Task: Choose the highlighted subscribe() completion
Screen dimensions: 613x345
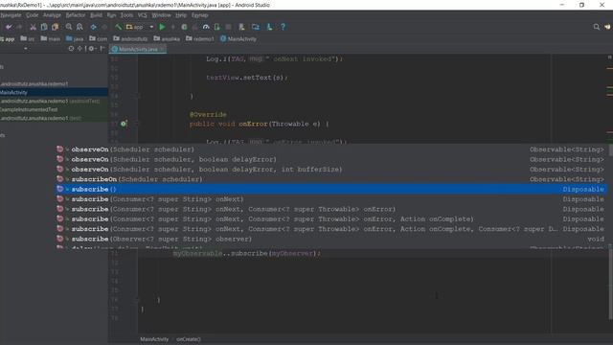Action: click(330, 190)
